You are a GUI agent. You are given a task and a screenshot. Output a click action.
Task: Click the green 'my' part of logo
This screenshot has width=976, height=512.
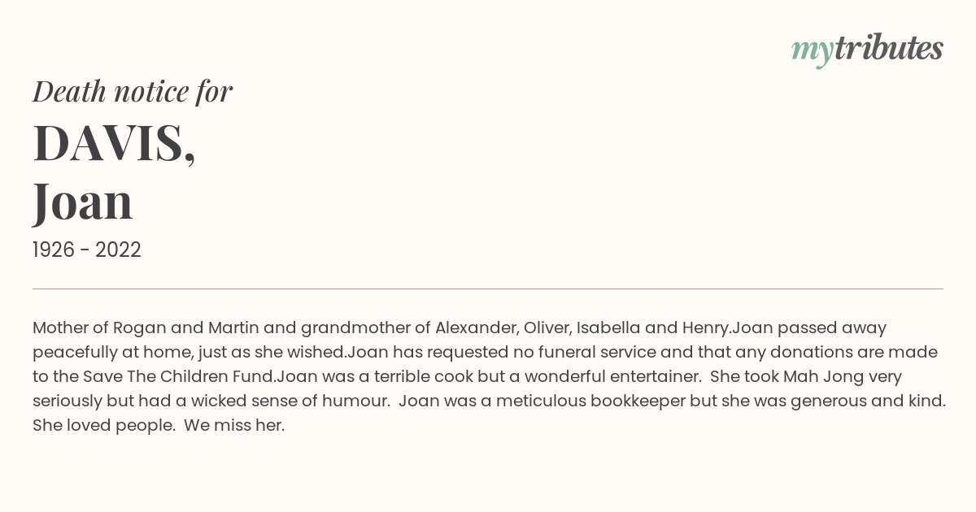point(812,52)
